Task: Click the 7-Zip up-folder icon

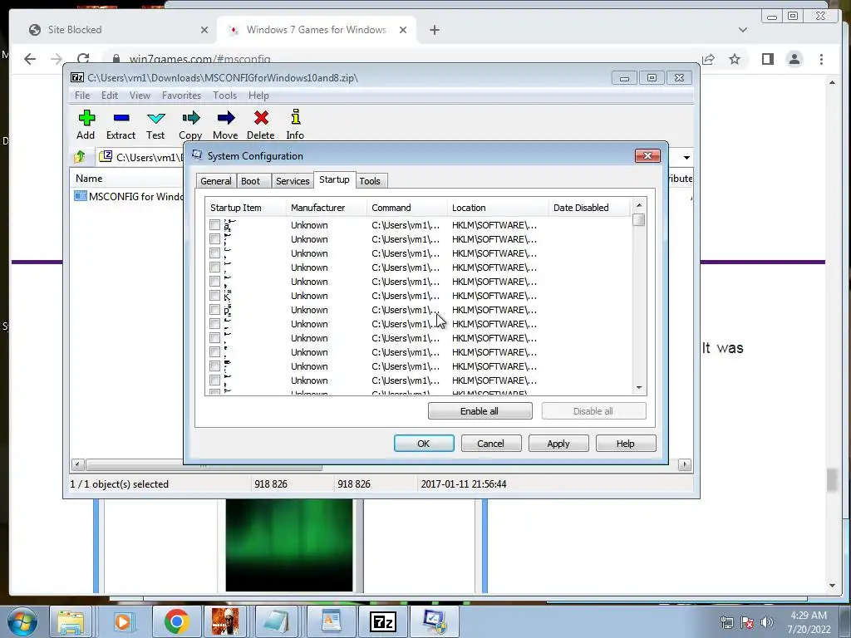Action: pyautogui.click(x=80, y=157)
